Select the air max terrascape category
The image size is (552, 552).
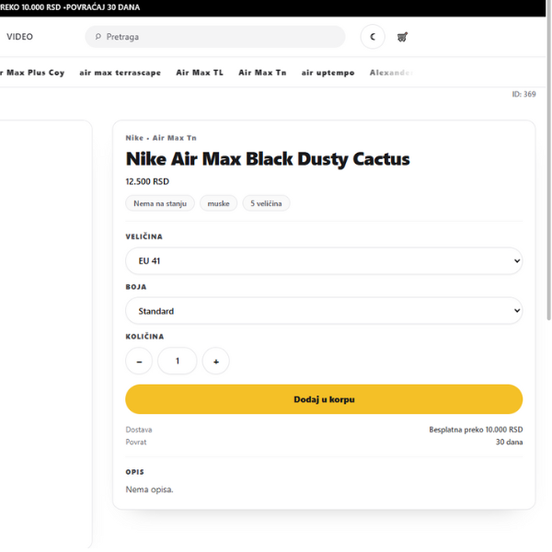point(120,73)
